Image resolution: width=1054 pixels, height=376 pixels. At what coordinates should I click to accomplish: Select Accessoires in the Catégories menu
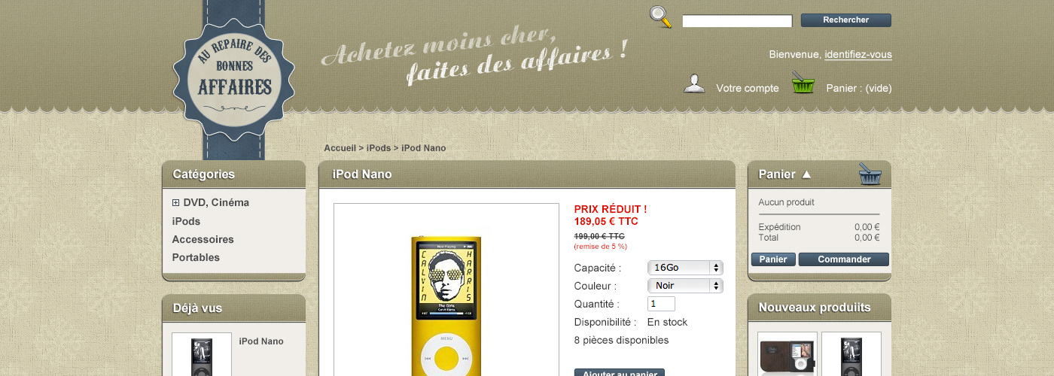(203, 239)
